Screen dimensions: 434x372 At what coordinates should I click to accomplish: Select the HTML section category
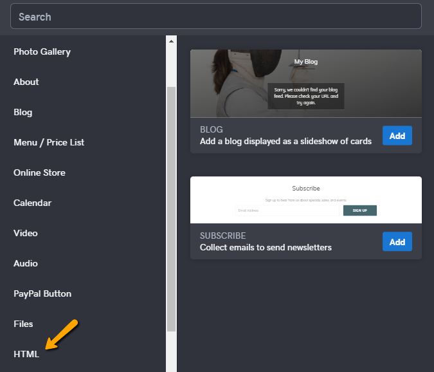click(26, 354)
